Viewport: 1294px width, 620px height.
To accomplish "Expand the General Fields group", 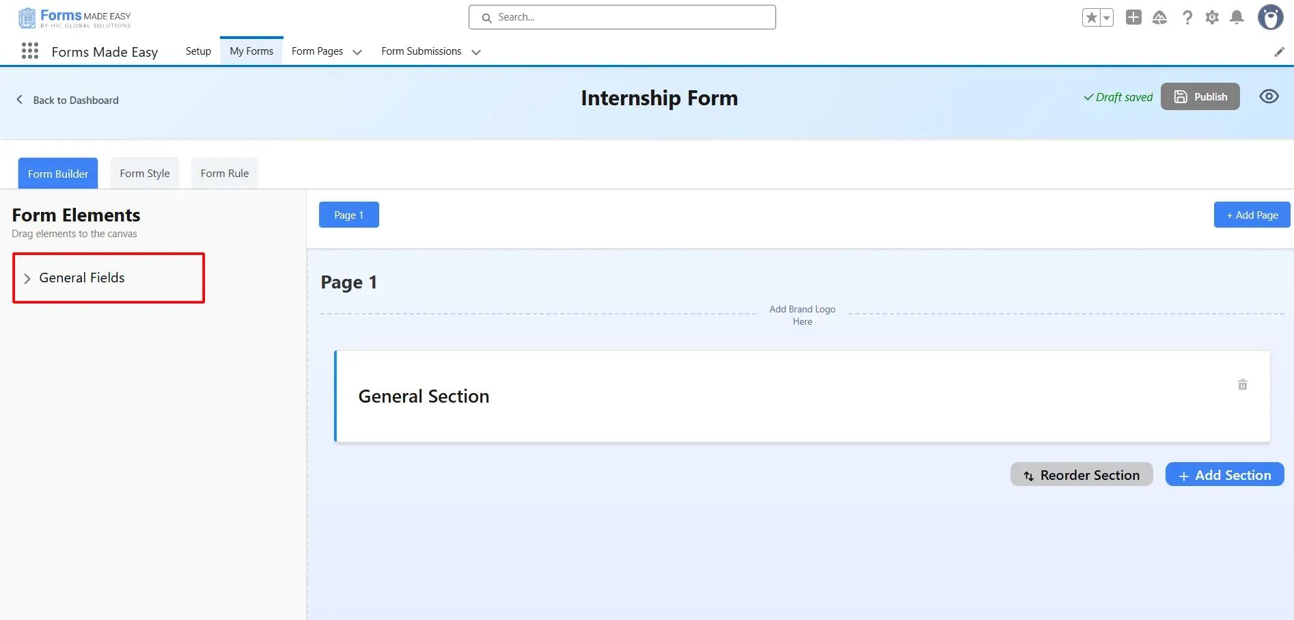I will pos(27,278).
